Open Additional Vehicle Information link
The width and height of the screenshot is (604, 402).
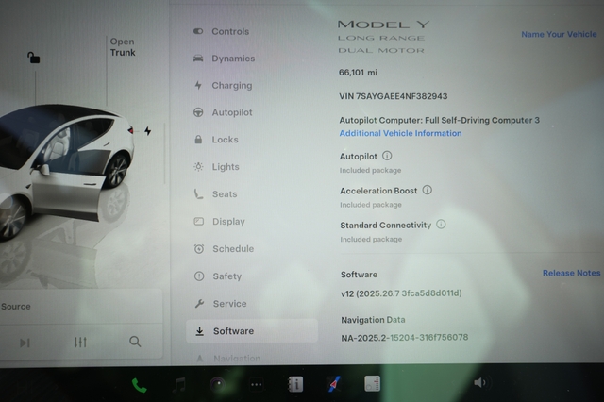[400, 133]
